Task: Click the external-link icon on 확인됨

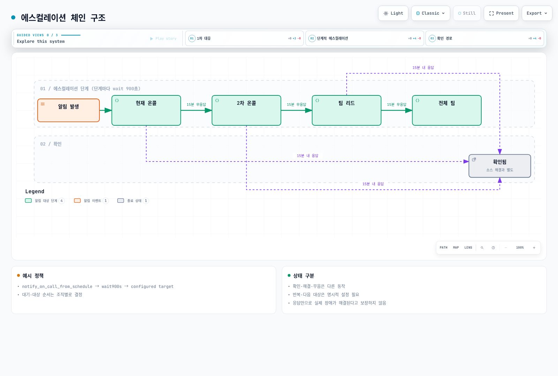Action: click(x=474, y=159)
